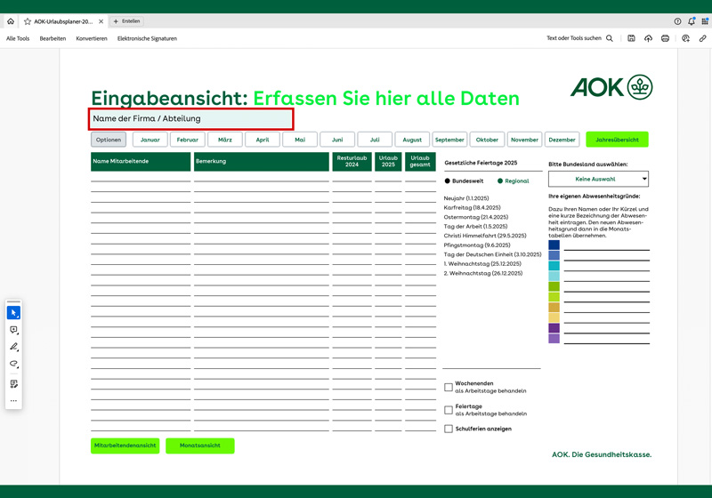The image size is (712, 498).
Task: Open the apps grid icon
Action: [705, 21]
